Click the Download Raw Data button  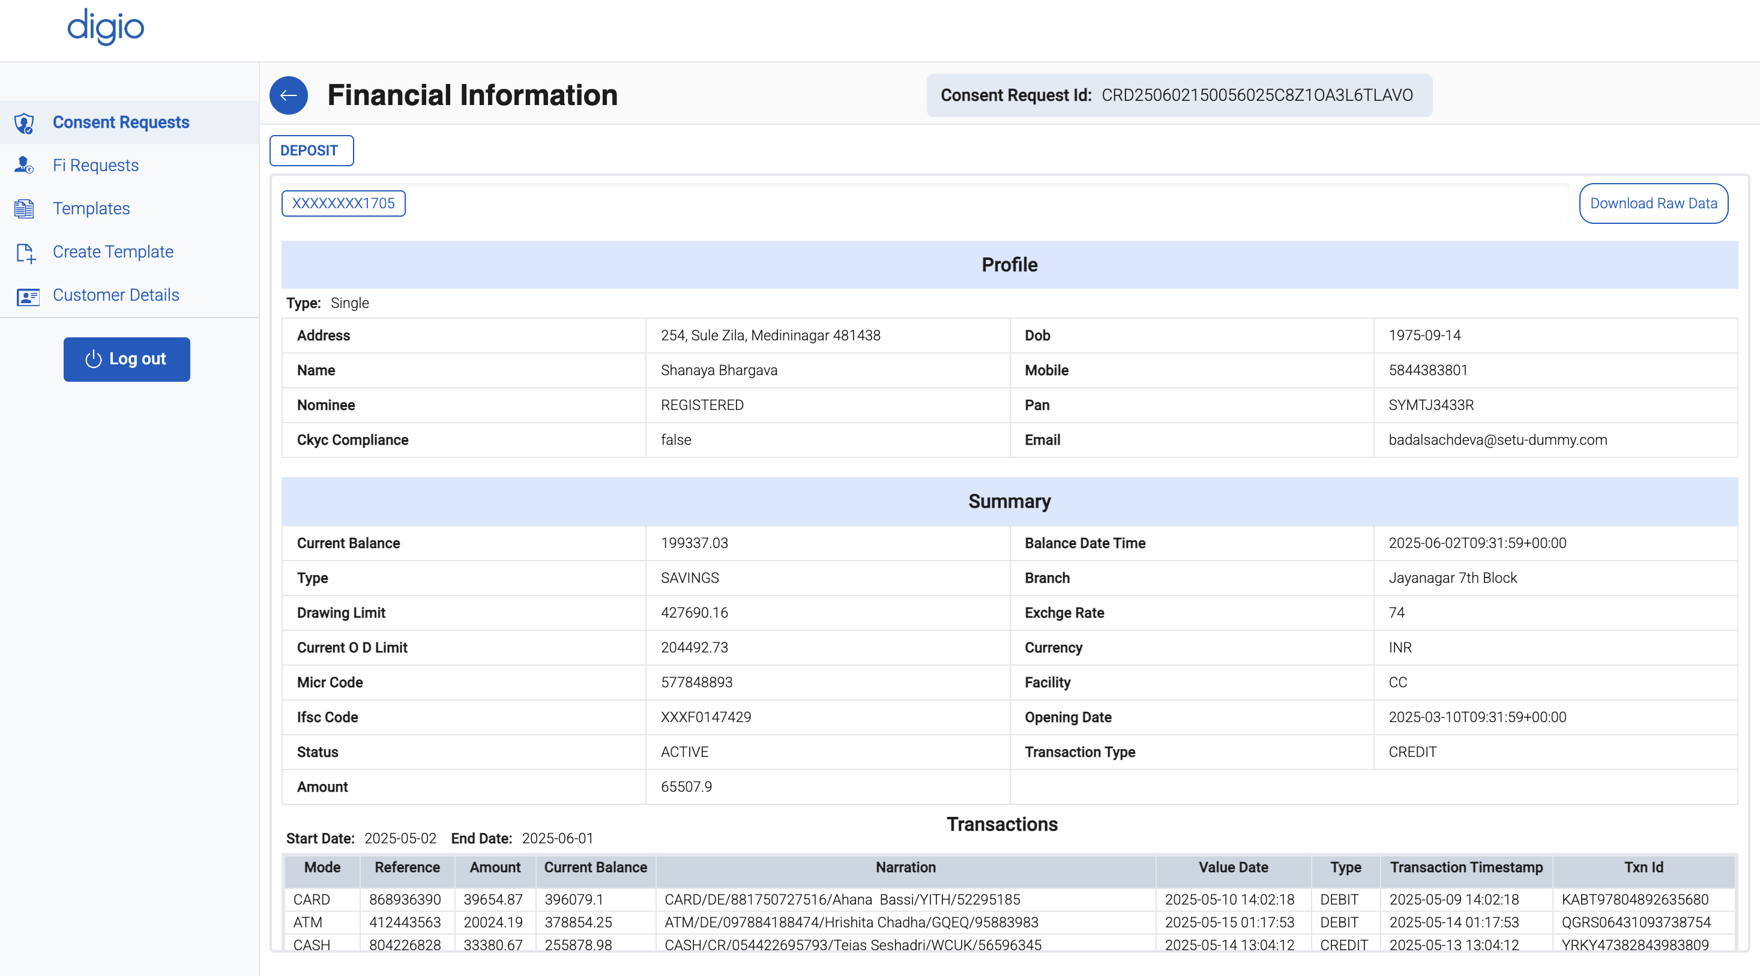pos(1653,203)
